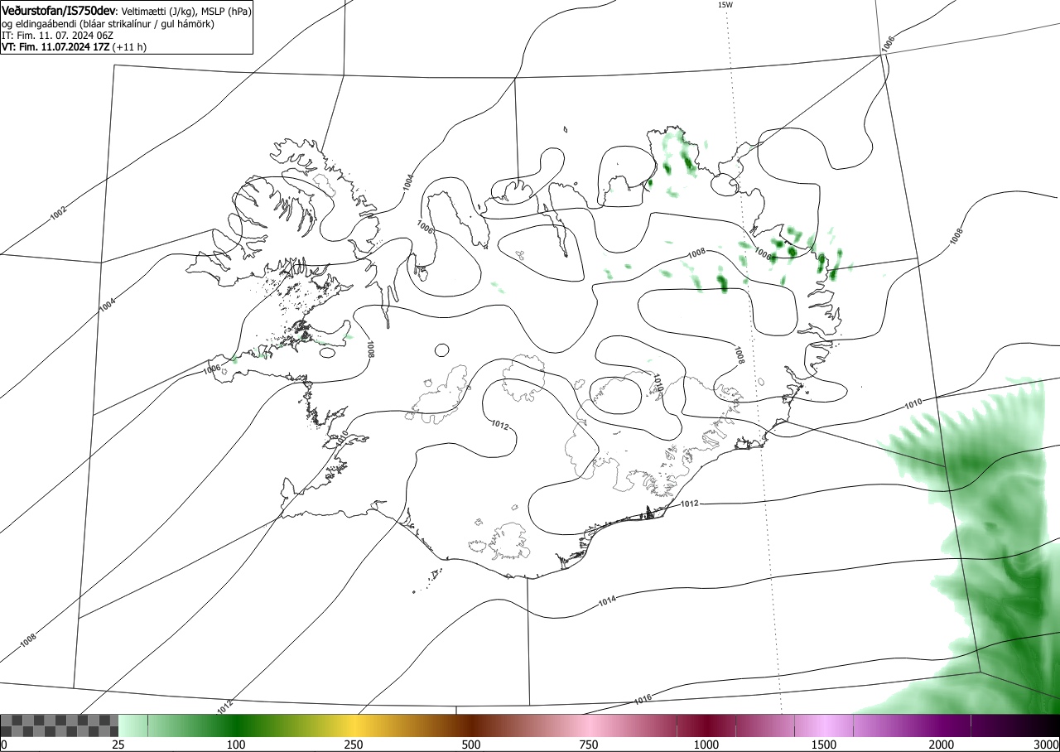Click the '2000' label under the color scale

[x=942, y=745]
